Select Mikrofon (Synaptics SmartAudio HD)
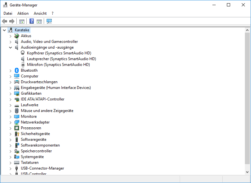Image resolution: width=251 pixels, height=183 pixels. click(58, 65)
